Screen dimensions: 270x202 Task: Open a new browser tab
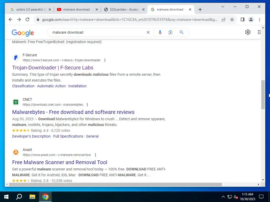click(x=200, y=9)
